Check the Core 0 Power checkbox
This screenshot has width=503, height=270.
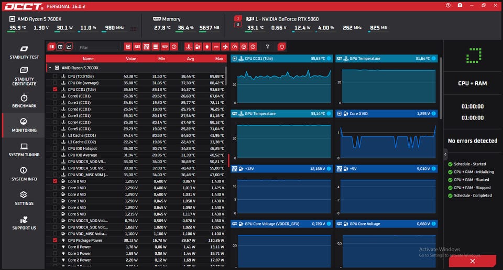55,247
